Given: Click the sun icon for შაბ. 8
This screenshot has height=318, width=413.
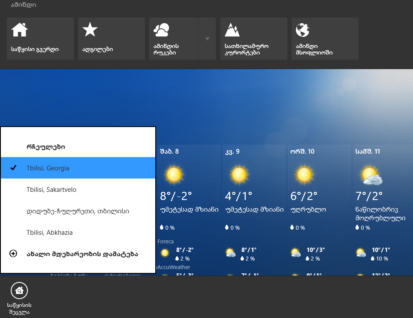Looking at the screenshot, I should coord(174,174).
